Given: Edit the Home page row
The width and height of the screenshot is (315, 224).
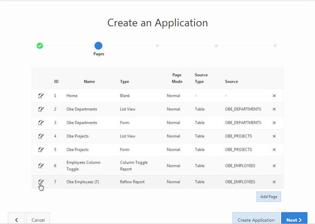Looking at the screenshot, I should [x=41, y=96].
